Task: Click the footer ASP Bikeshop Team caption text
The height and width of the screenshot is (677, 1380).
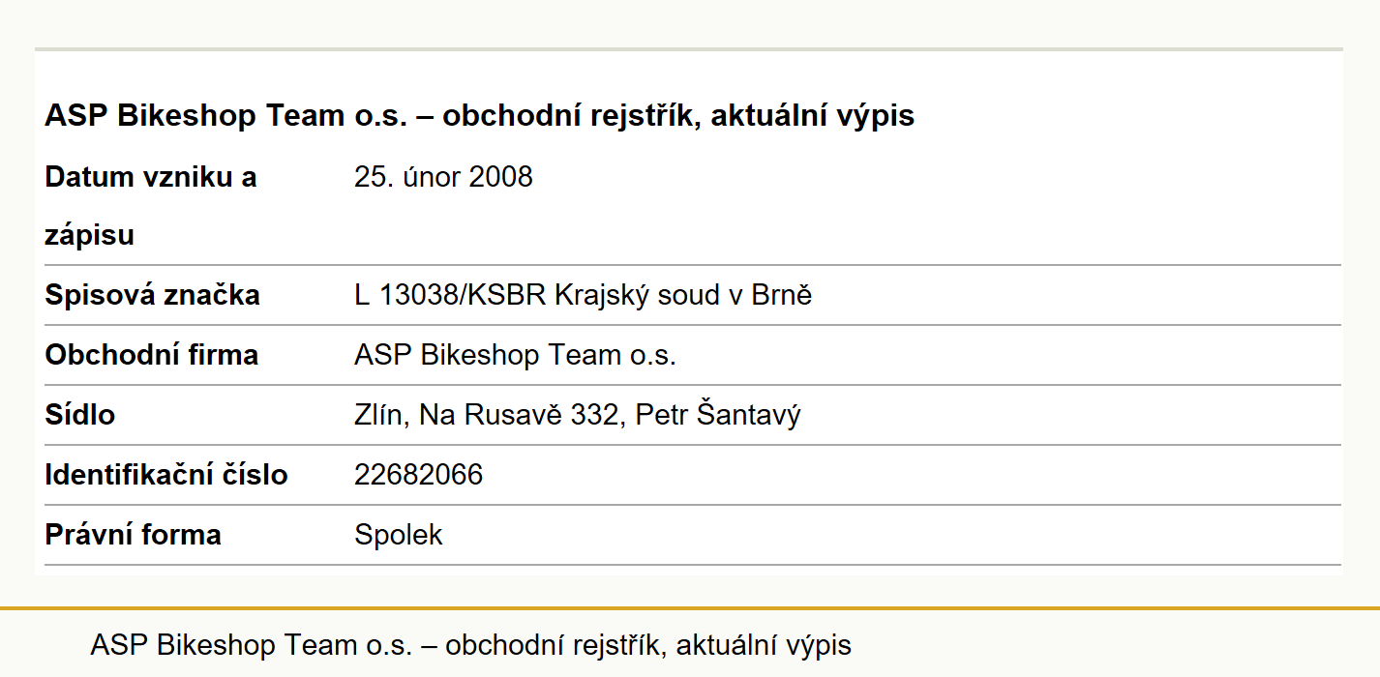Action: [x=471, y=645]
